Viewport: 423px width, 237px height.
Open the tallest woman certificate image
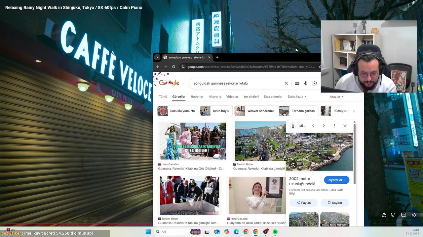[x=257, y=196]
